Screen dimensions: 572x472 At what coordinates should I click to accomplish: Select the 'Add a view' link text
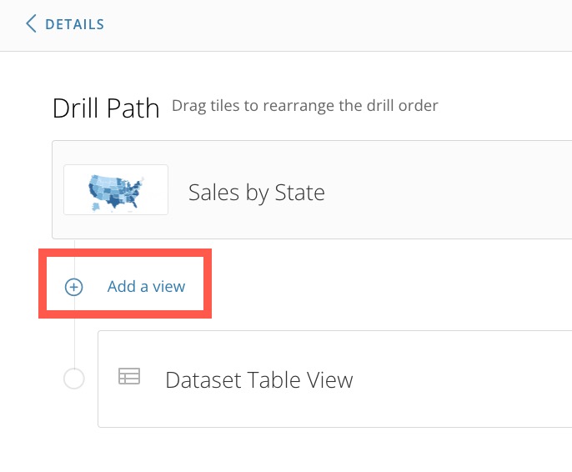146,286
